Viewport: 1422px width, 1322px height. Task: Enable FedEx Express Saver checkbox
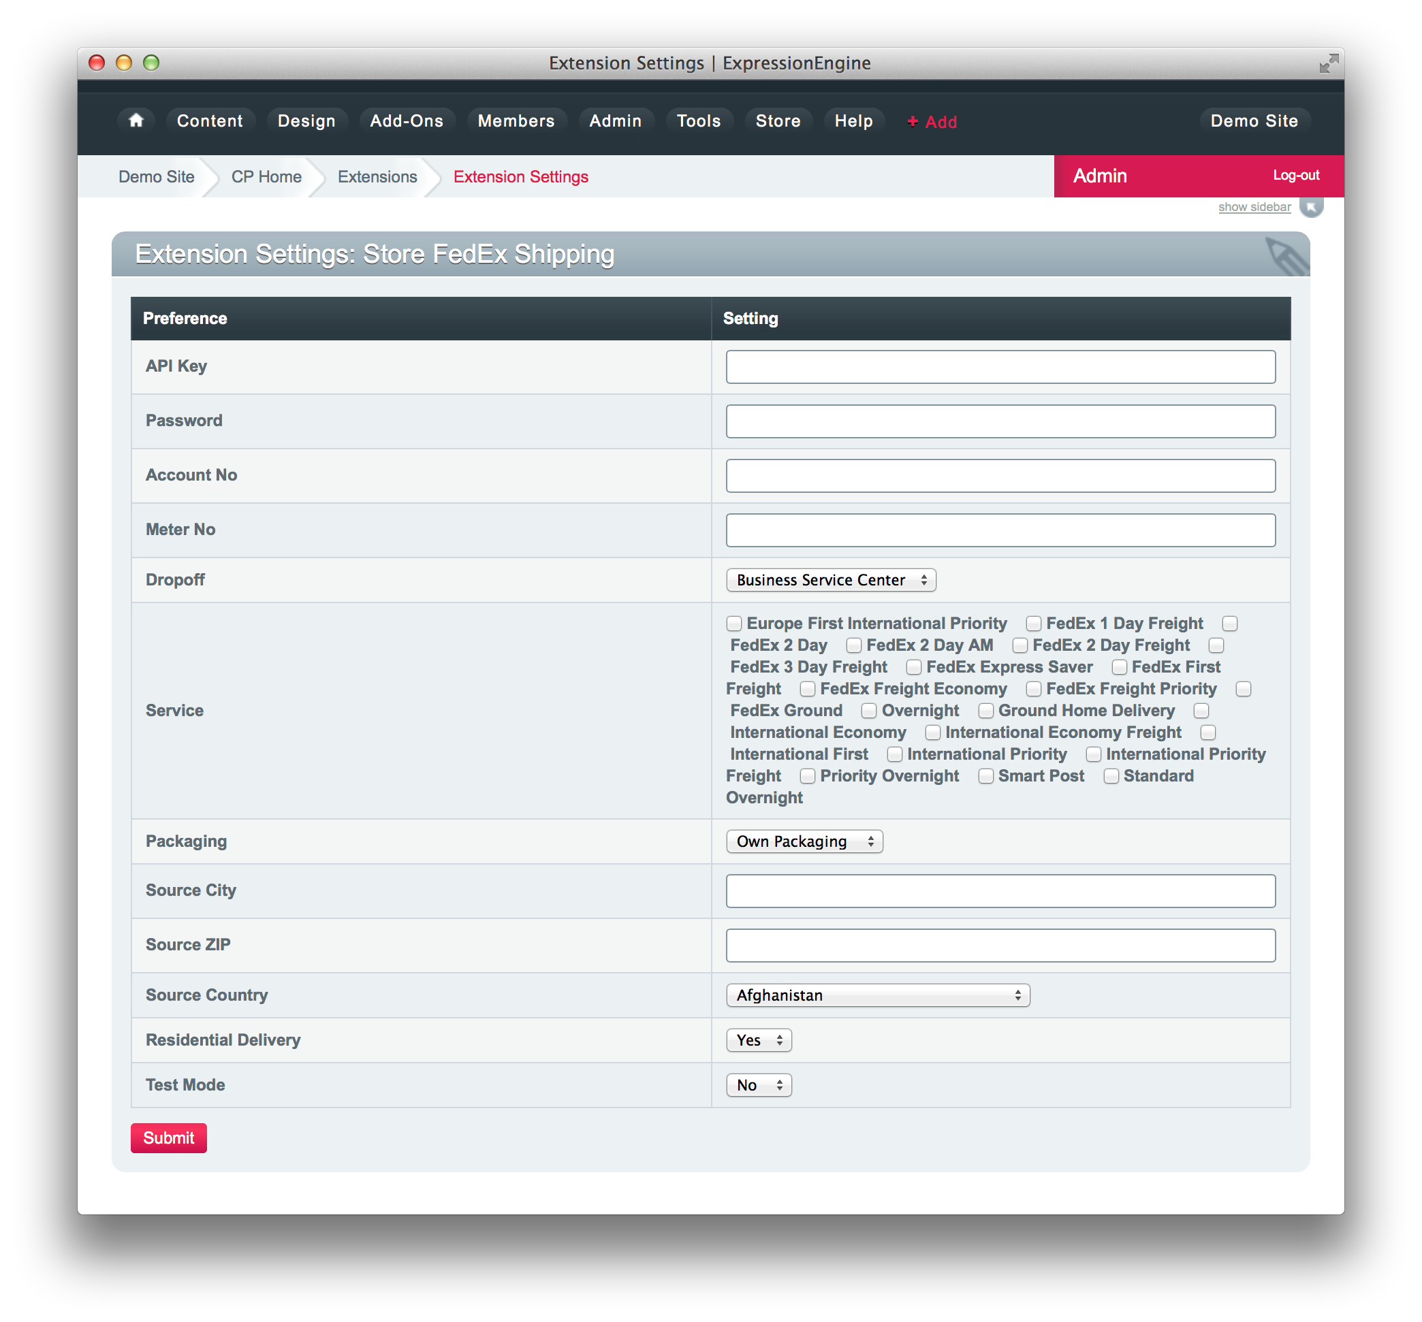[913, 667]
